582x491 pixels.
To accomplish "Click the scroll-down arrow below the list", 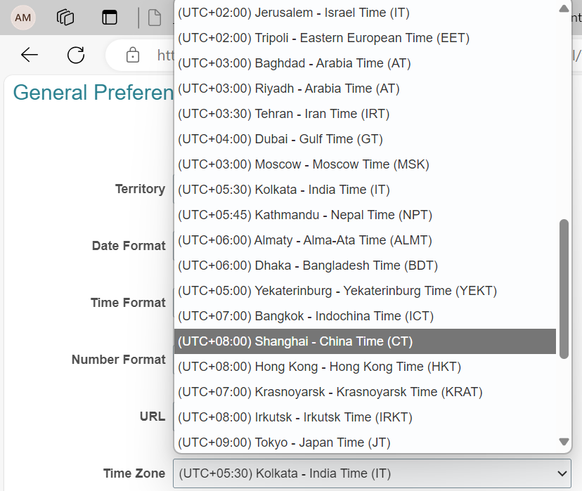I will click(564, 443).
